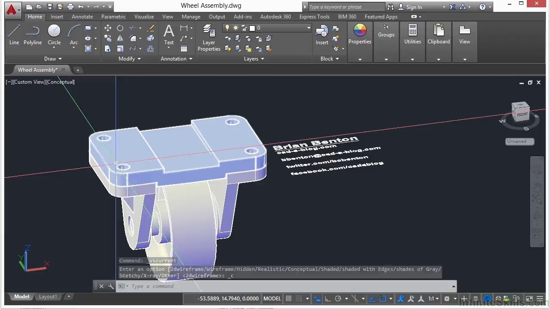Select the Mirror tool
550x309 pixels.
(x=120, y=38)
